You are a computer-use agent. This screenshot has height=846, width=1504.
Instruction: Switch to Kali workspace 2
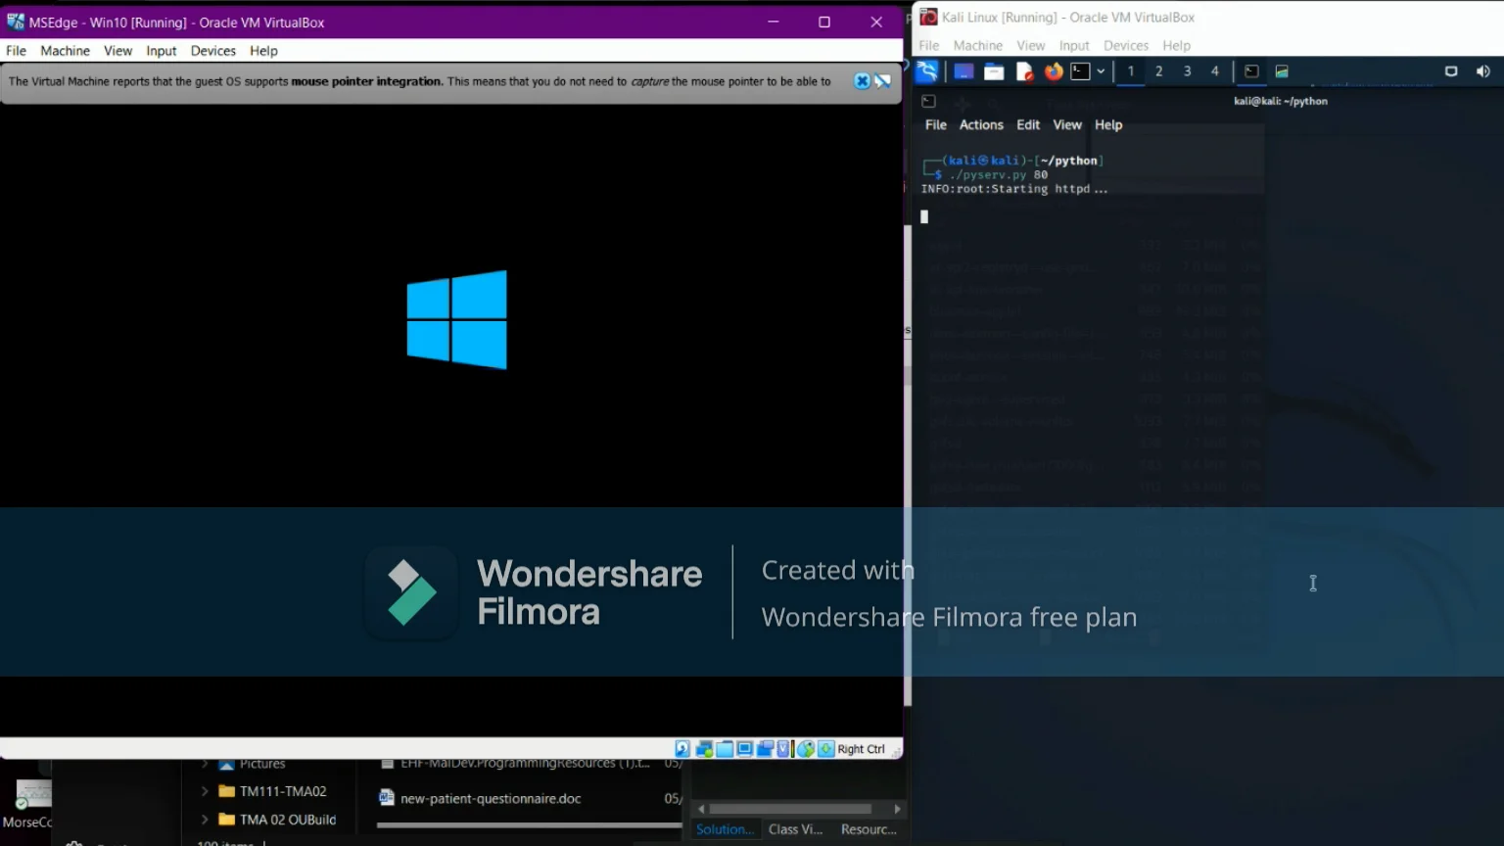pos(1158,71)
